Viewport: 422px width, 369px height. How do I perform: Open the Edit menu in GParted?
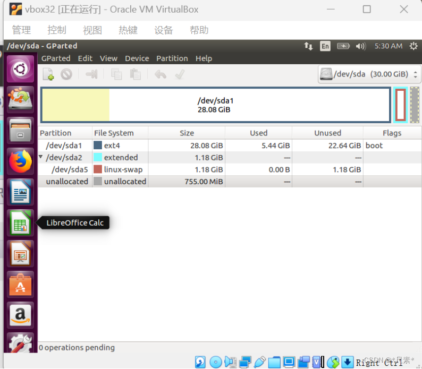85,58
